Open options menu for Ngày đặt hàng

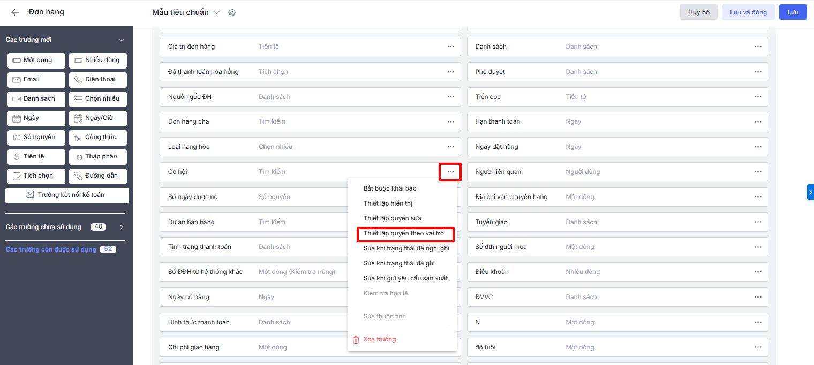(758, 147)
